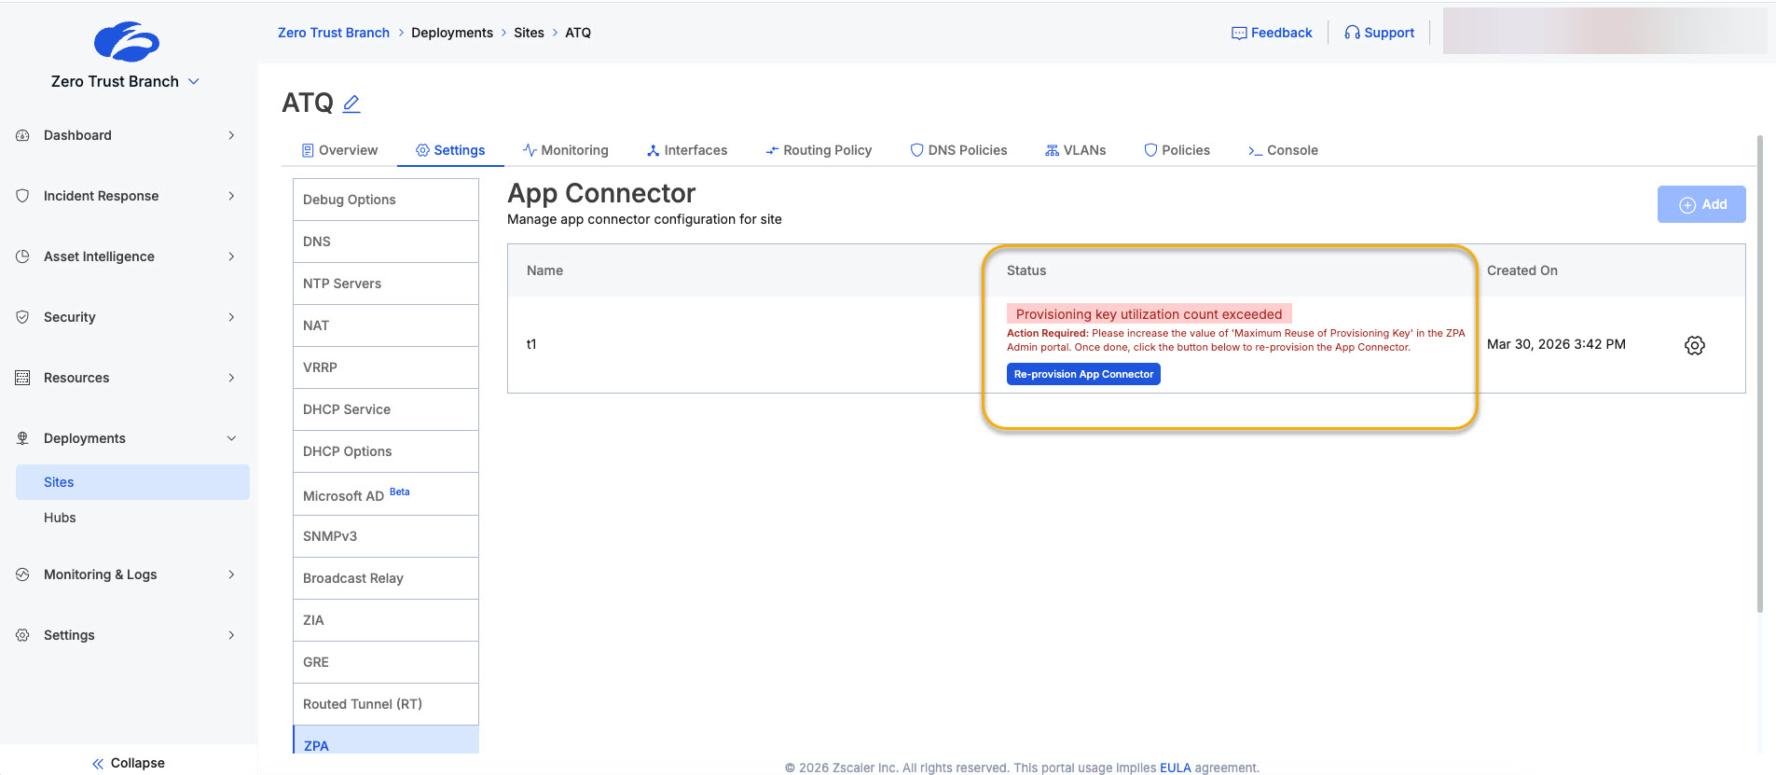Screen dimensions: 1776x775
Task: Open NTP Servers settings
Action: pyautogui.click(x=386, y=284)
